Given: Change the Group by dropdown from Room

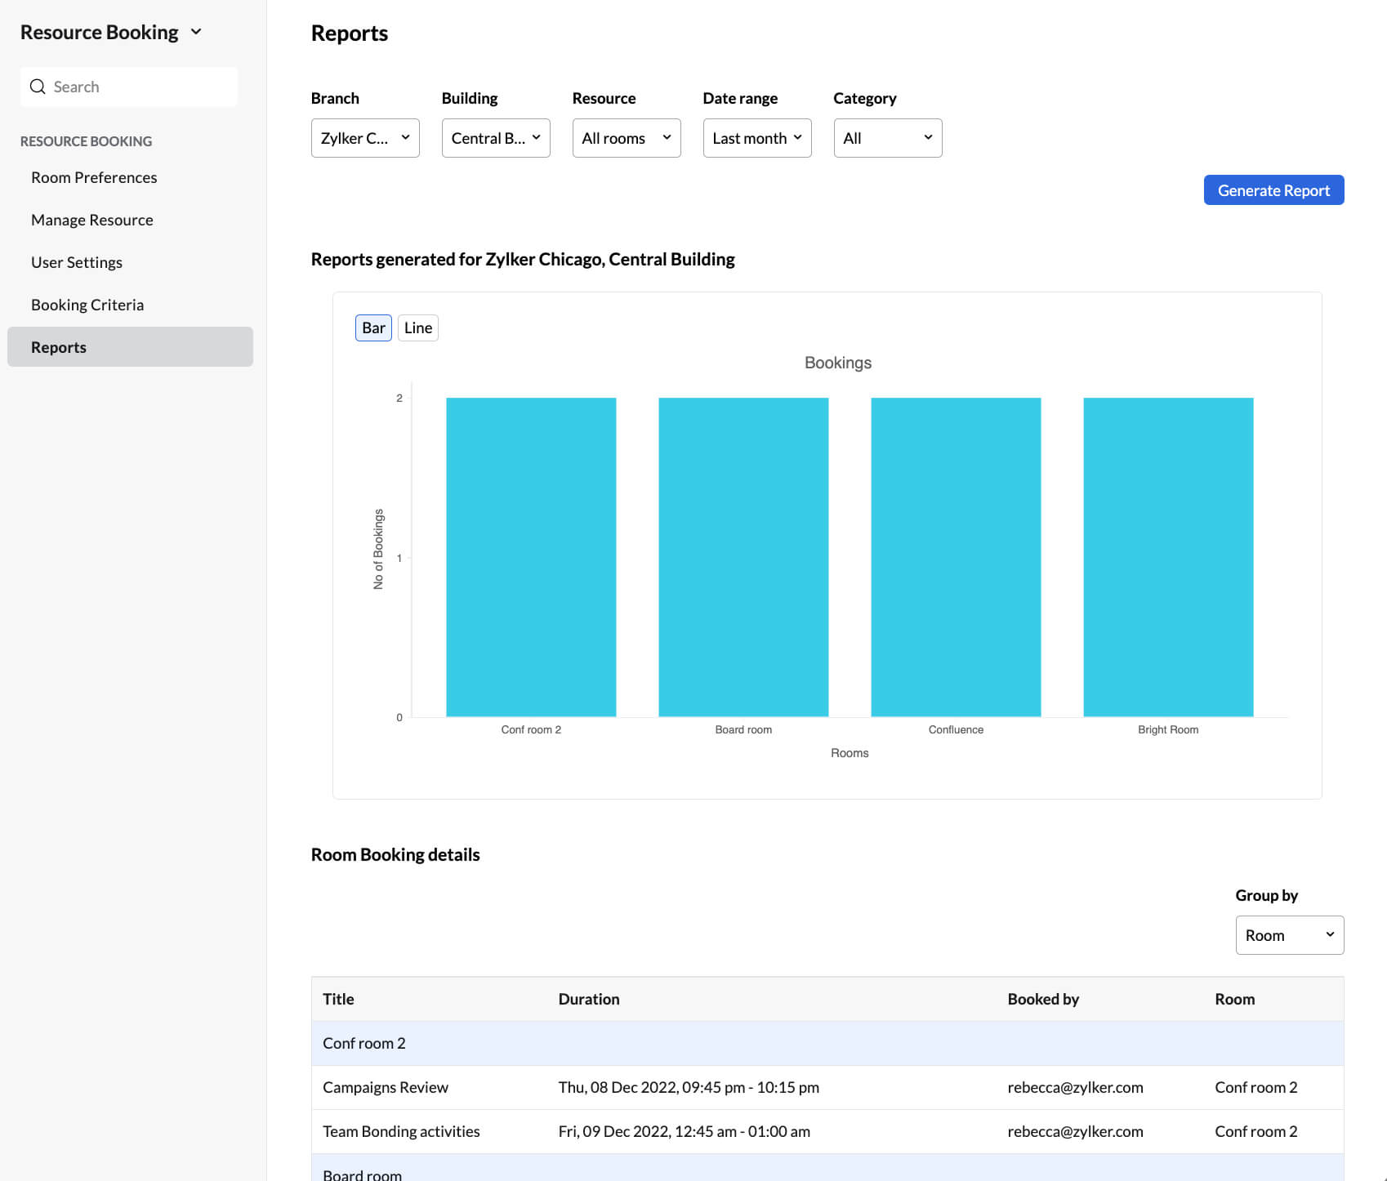Looking at the screenshot, I should click(1289, 934).
